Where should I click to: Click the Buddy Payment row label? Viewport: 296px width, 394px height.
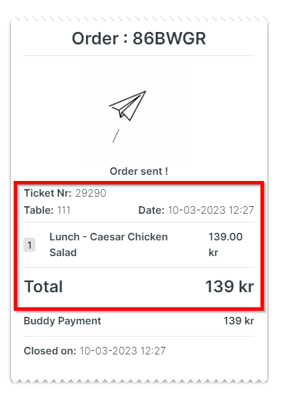62,321
